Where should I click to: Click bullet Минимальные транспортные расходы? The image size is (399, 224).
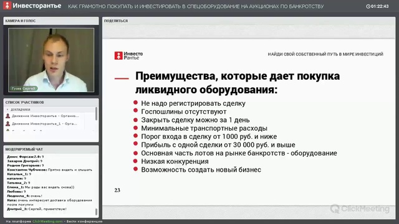(x=204, y=128)
